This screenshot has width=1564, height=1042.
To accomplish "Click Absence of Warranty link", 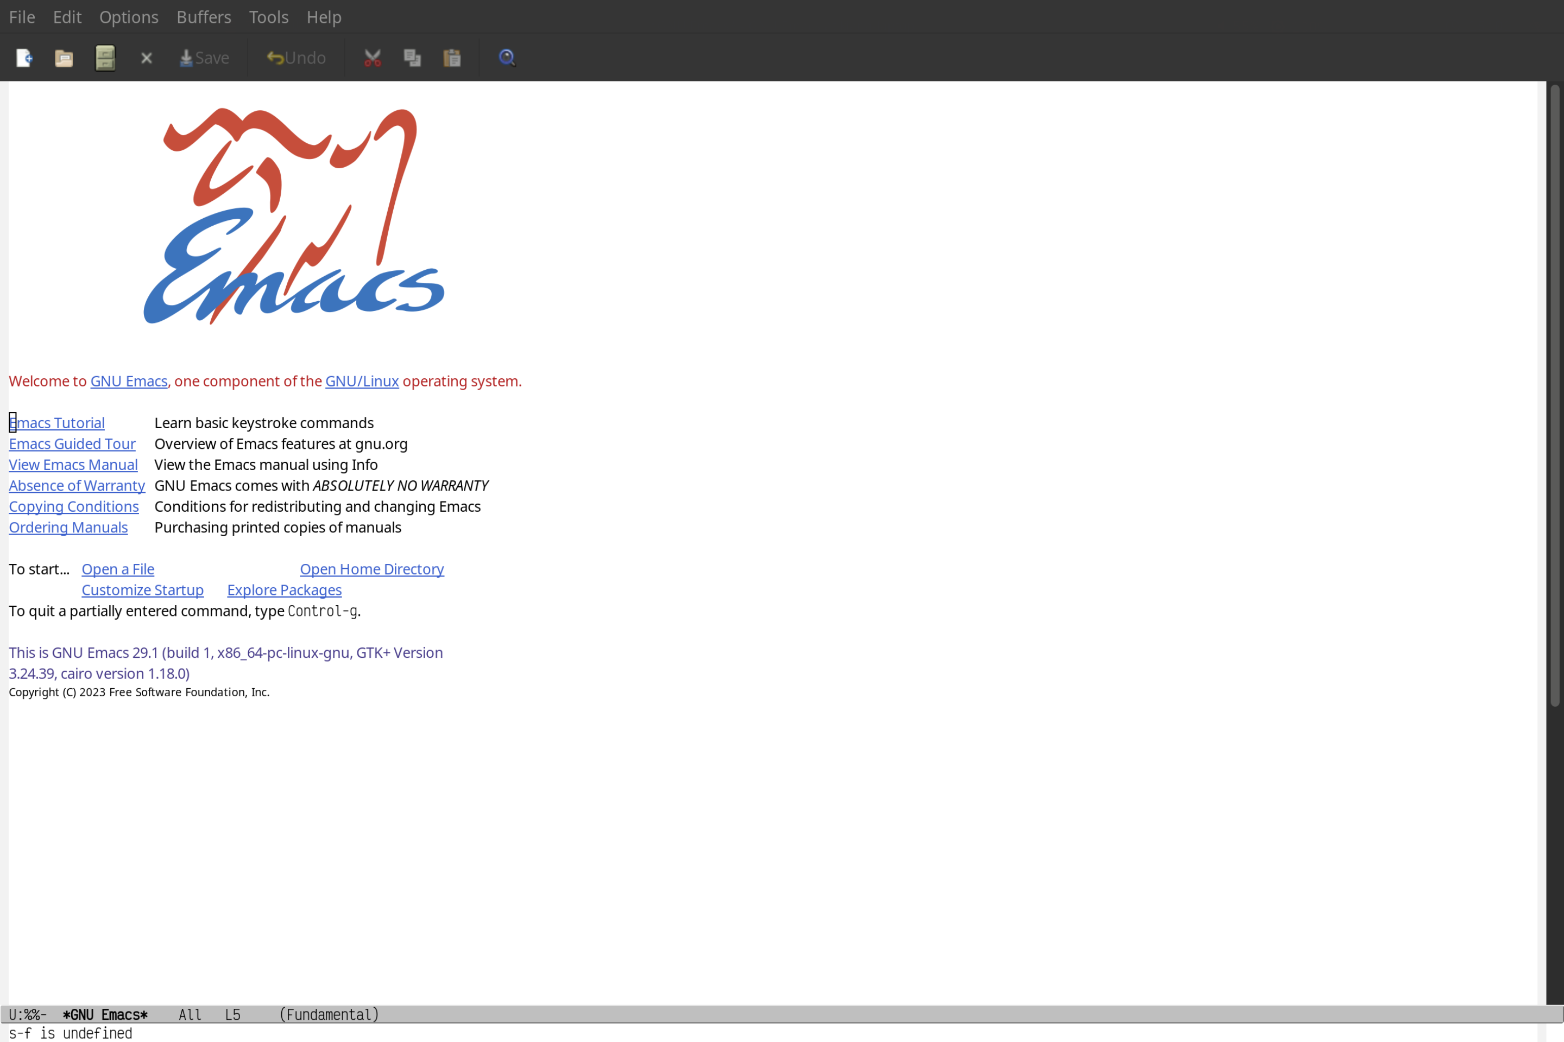I will [x=77, y=485].
